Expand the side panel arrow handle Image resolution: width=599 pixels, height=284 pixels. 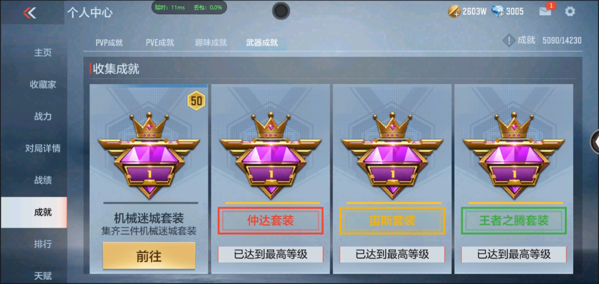[x=595, y=142]
